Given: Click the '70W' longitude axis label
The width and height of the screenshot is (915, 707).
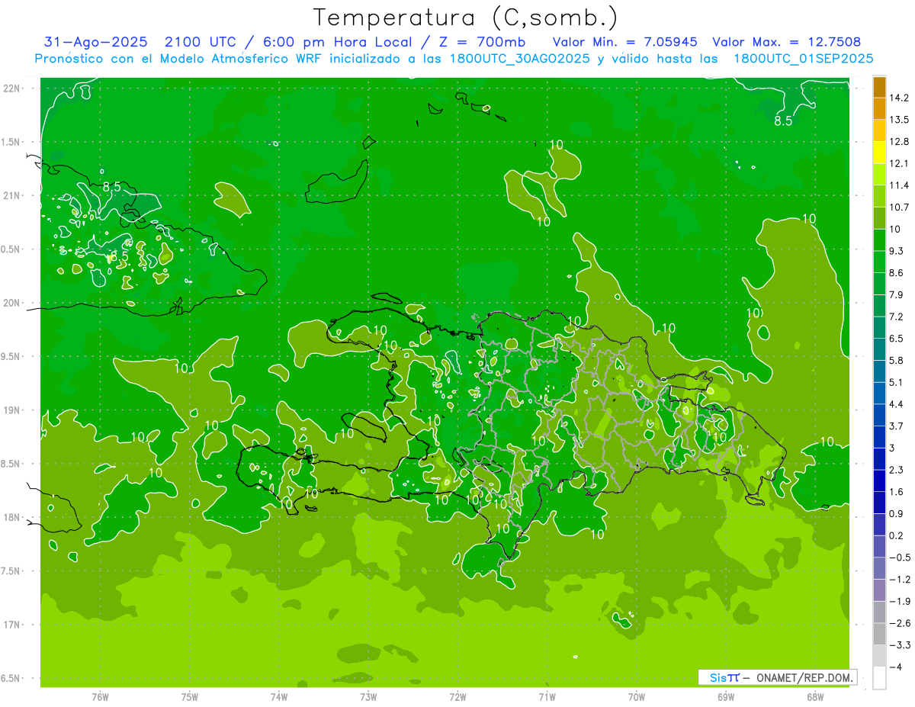Looking at the screenshot, I should (x=636, y=697).
